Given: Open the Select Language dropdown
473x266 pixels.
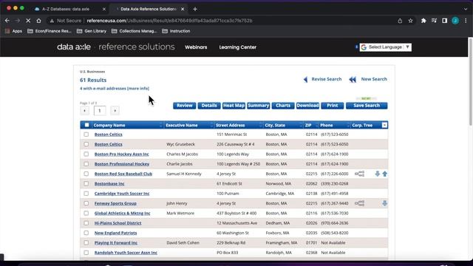Looking at the screenshot, I should (x=386, y=47).
